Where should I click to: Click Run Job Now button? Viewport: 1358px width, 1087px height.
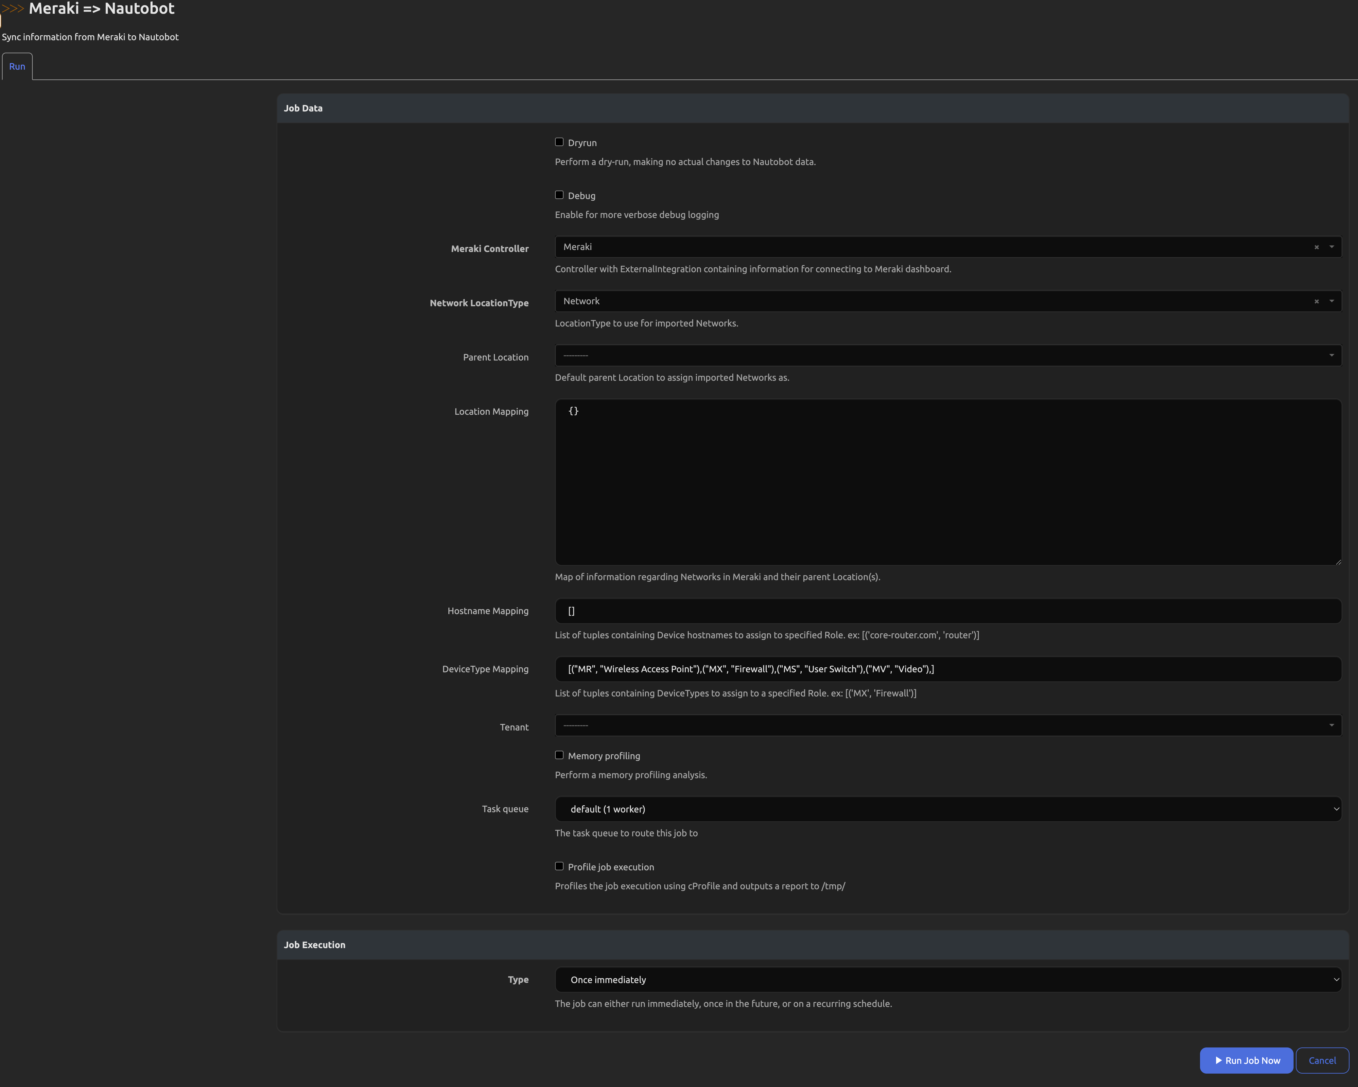[1246, 1061]
